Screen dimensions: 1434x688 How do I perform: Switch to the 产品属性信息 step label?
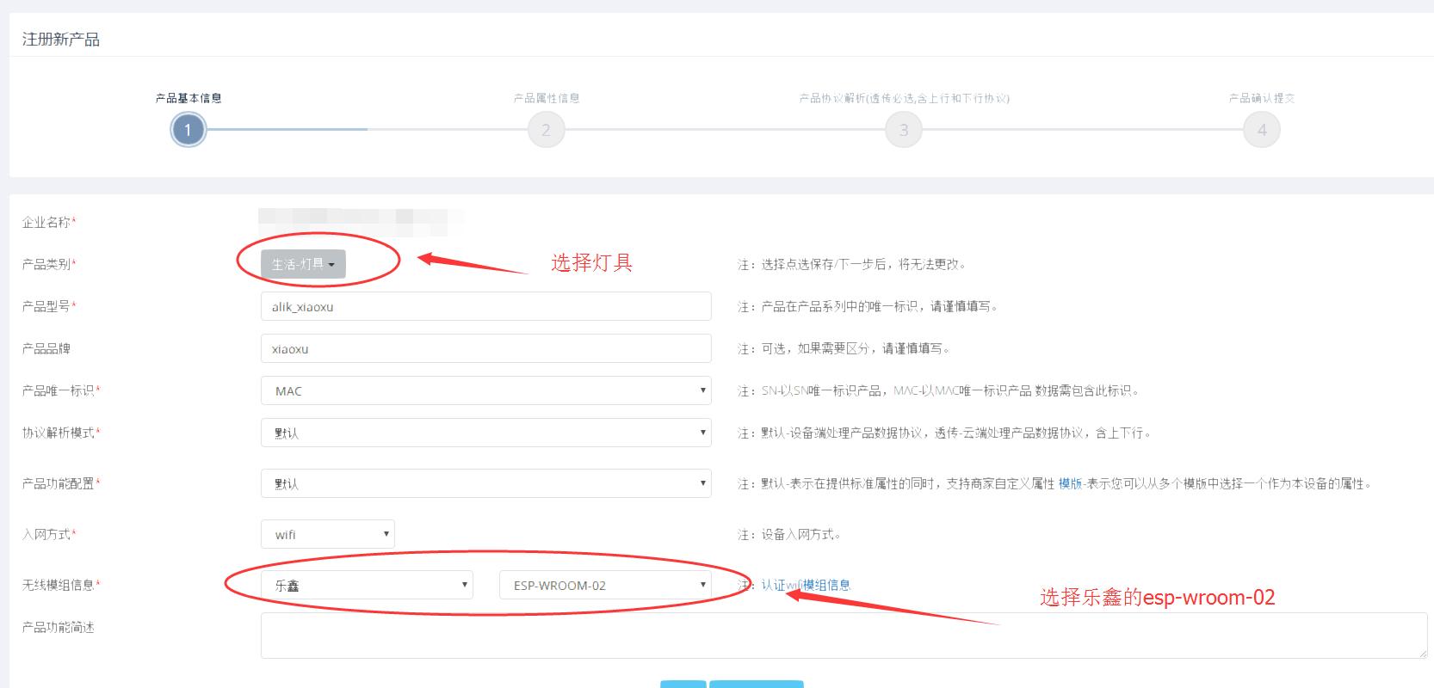pyautogui.click(x=547, y=98)
